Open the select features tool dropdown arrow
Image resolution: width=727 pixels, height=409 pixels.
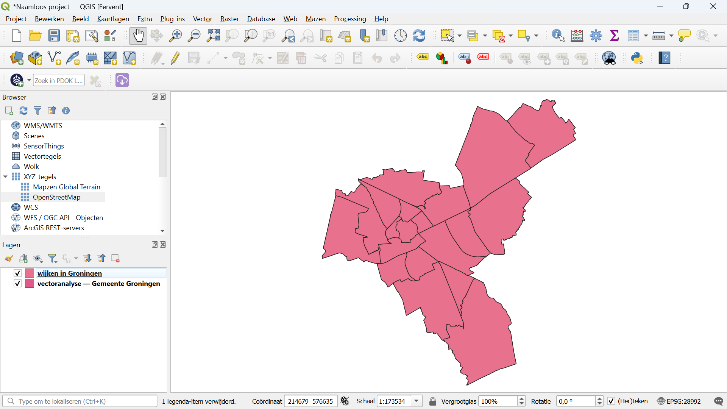click(460, 36)
